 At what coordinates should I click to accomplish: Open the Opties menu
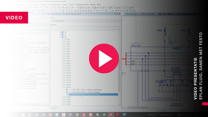[x=71, y=5]
